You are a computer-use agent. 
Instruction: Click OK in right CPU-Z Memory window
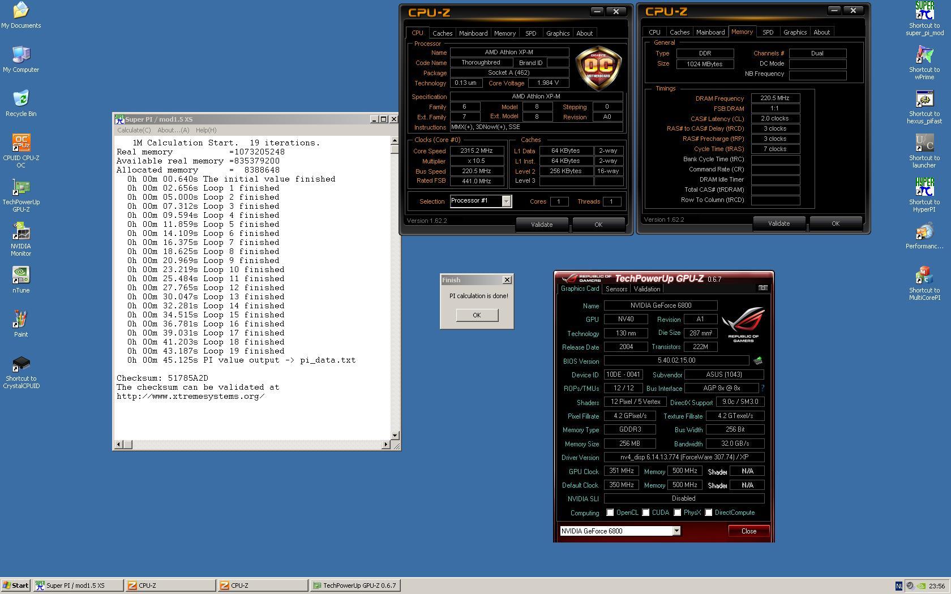[836, 223]
